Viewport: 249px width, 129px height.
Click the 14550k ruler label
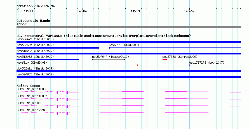[136, 11]
